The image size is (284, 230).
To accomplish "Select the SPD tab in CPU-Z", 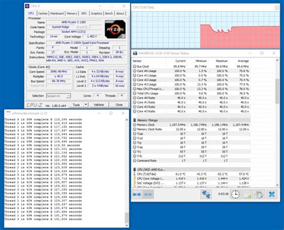I will click(84, 14).
